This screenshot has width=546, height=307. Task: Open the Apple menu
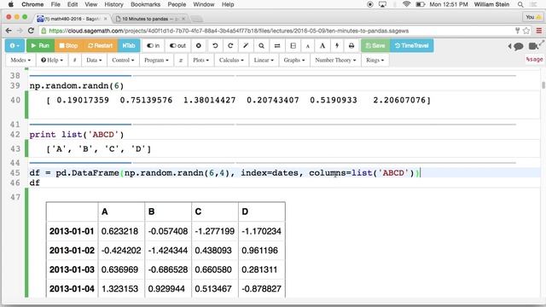click(11, 4)
